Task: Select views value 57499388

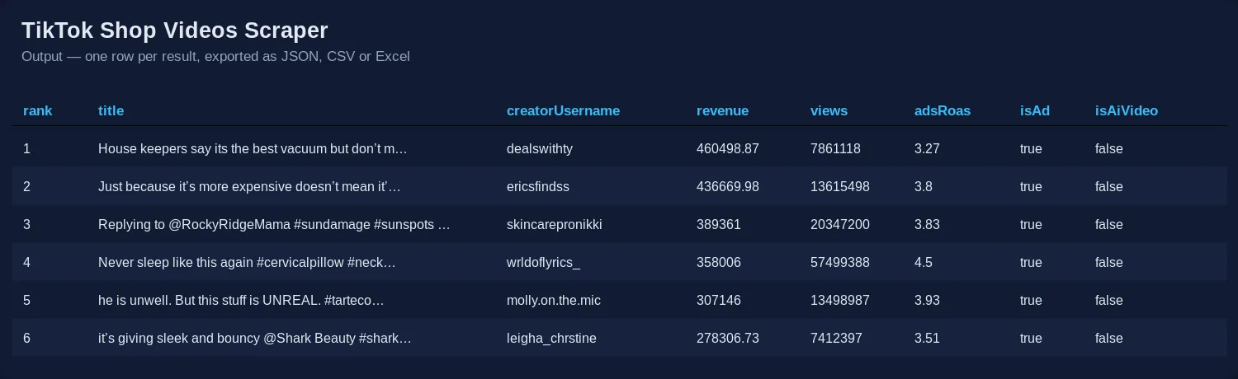Action: point(840,263)
